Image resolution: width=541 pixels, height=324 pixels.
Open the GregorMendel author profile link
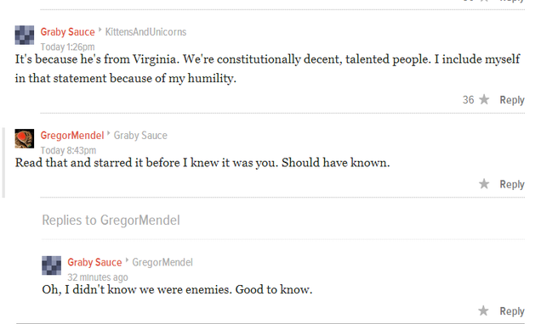pyautogui.click(x=72, y=135)
